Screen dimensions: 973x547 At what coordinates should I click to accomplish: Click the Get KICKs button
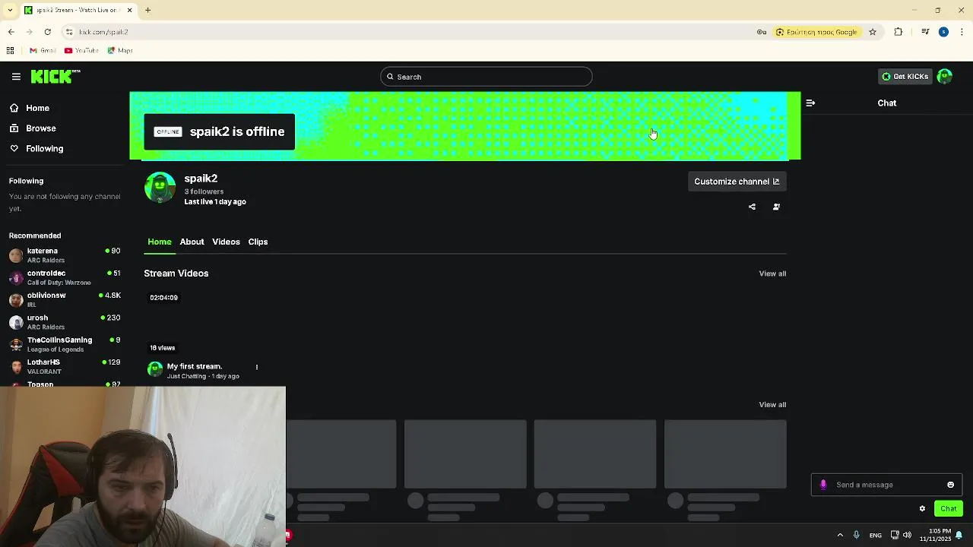904,77
